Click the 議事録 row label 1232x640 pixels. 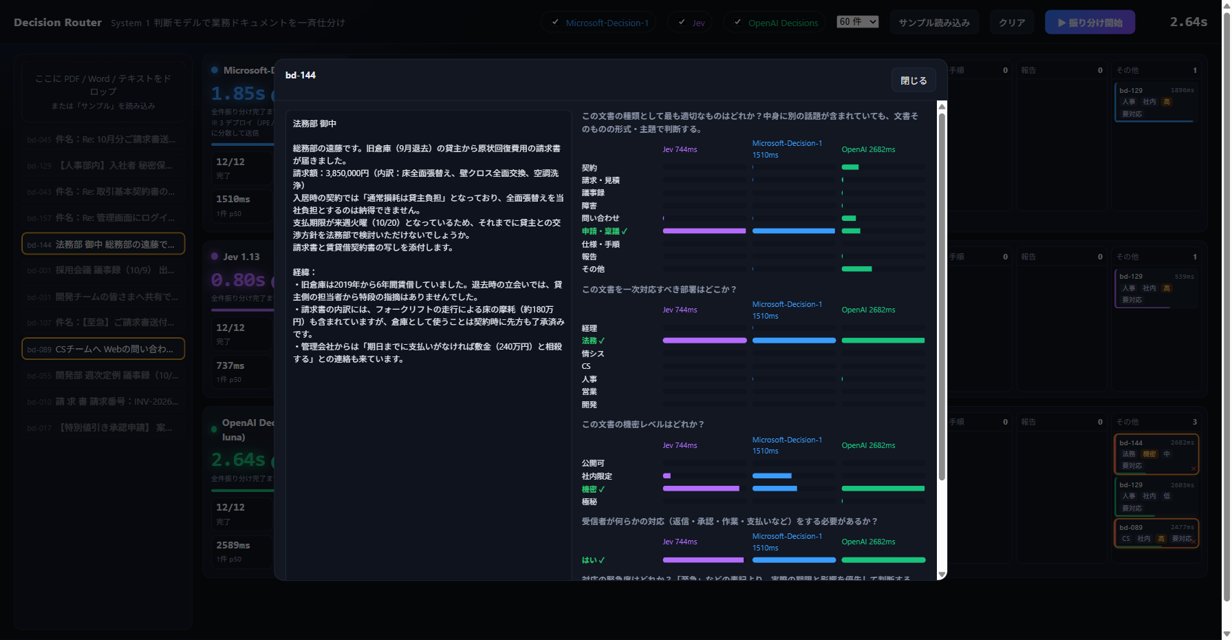(593, 193)
